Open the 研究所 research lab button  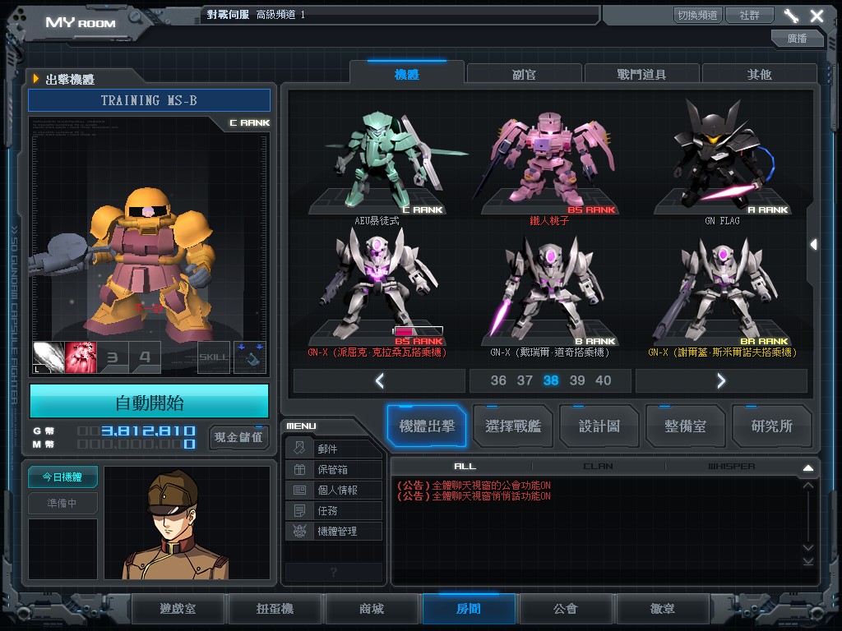click(x=771, y=426)
